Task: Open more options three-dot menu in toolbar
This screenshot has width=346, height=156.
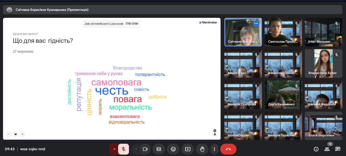Action: click(214, 149)
